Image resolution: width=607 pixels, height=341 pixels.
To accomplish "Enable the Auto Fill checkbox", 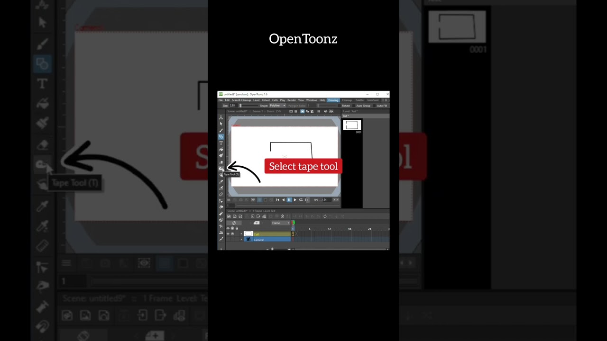I will (x=374, y=106).
